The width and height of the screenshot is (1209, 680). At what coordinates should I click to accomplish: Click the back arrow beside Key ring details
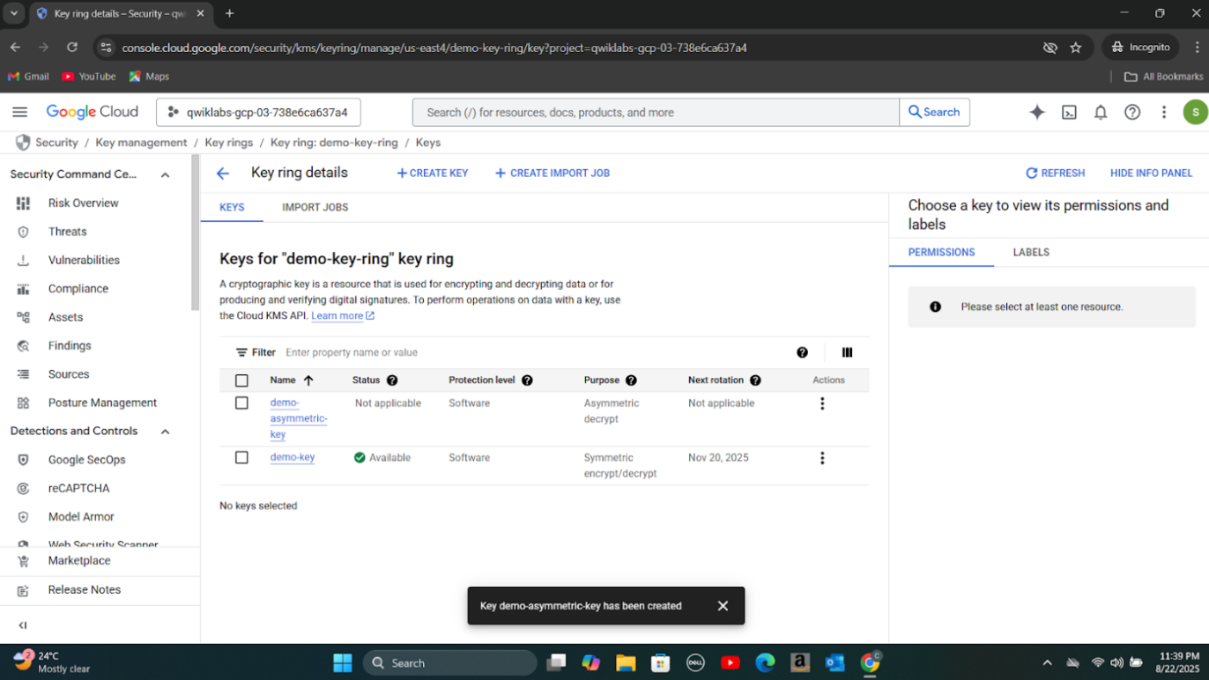tap(223, 174)
